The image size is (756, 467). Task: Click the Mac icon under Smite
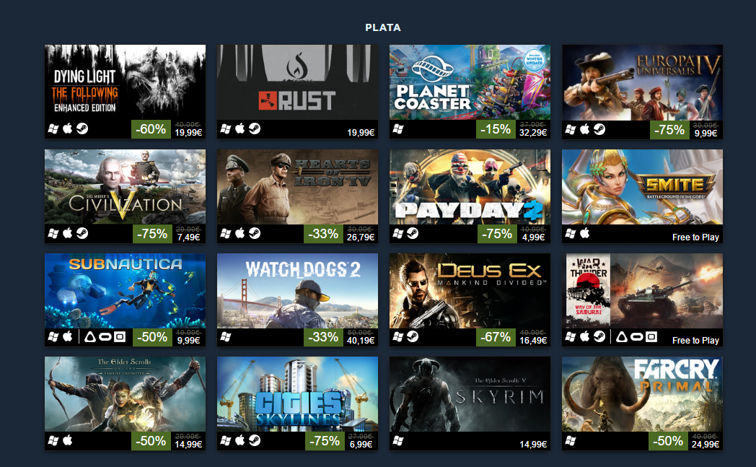[585, 233]
